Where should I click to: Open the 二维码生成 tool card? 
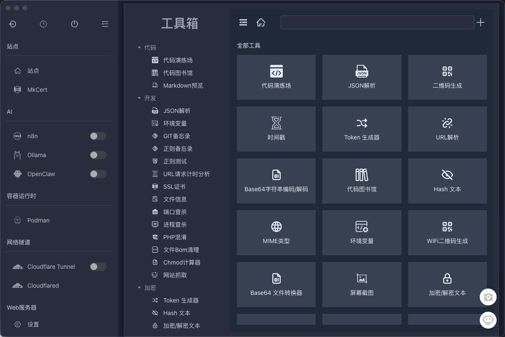(447, 77)
